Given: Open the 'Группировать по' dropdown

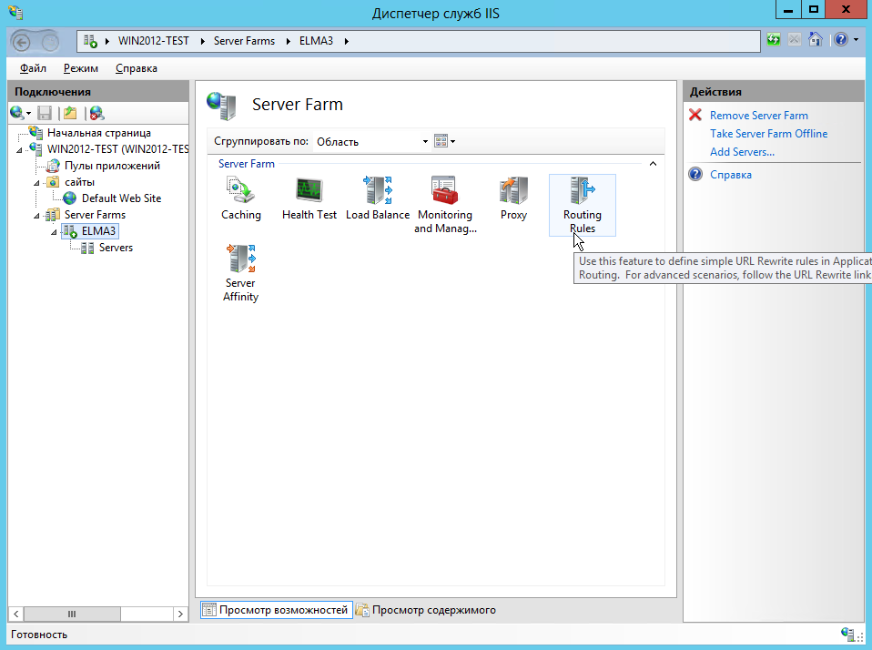Looking at the screenshot, I should (371, 141).
